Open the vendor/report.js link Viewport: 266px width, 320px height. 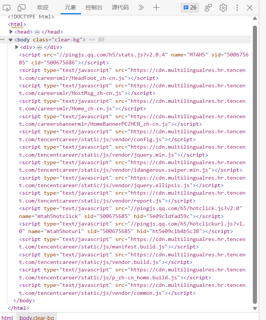[132, 197]
